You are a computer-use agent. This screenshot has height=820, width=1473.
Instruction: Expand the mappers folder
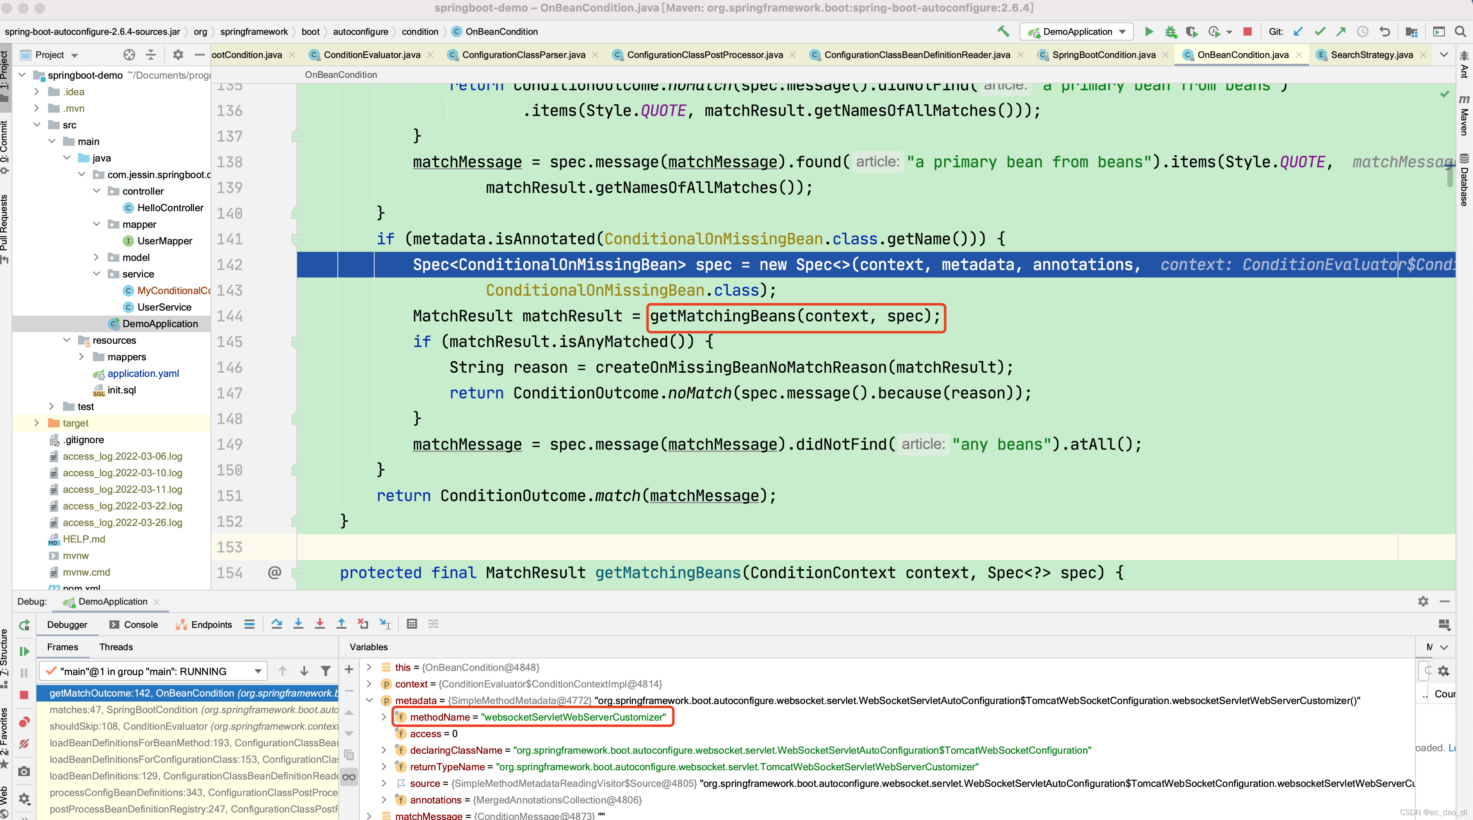point(81,357)
